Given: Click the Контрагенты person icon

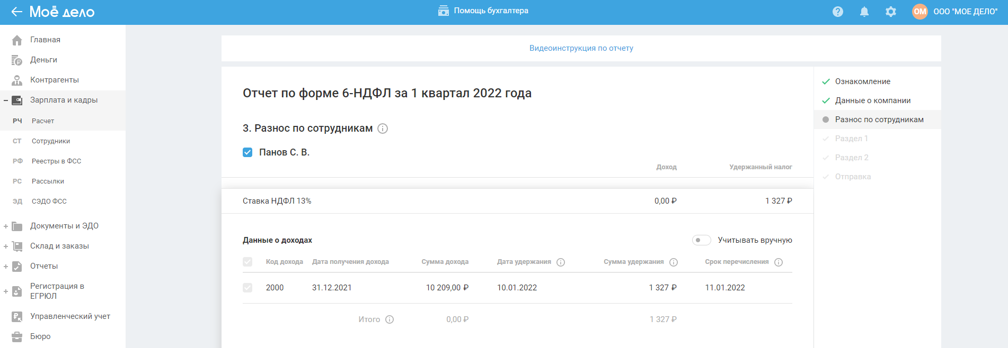Looking at the screenshot, I should pyautogui.click(x=17, y=80).
